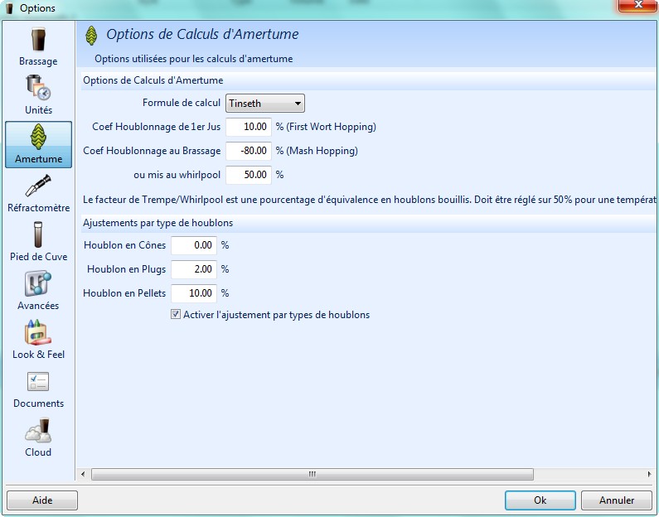Open Réfractomètre settings
The width and height of the screenshot is (659, 517).
38,193
